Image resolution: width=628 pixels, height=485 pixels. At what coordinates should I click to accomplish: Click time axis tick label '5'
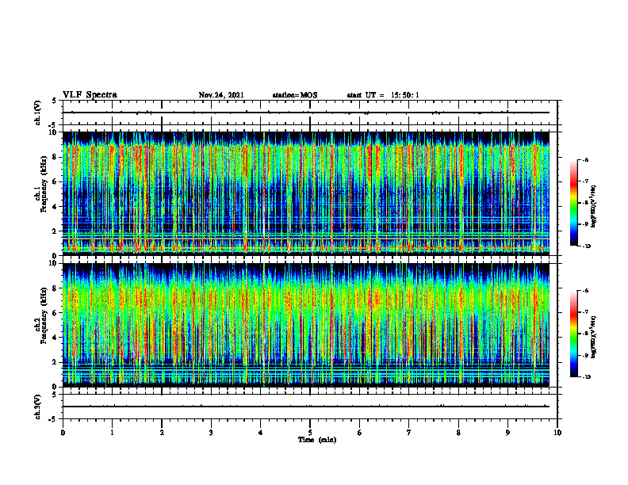point(310,433)
